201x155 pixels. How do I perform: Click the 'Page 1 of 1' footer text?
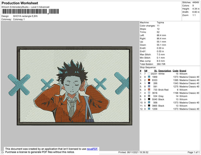[193, 152]
